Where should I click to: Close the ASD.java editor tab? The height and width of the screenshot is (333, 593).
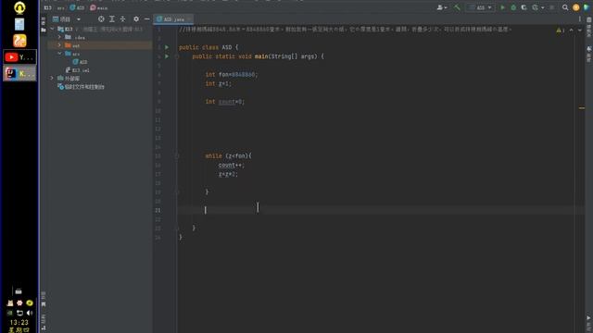[189, 18]
